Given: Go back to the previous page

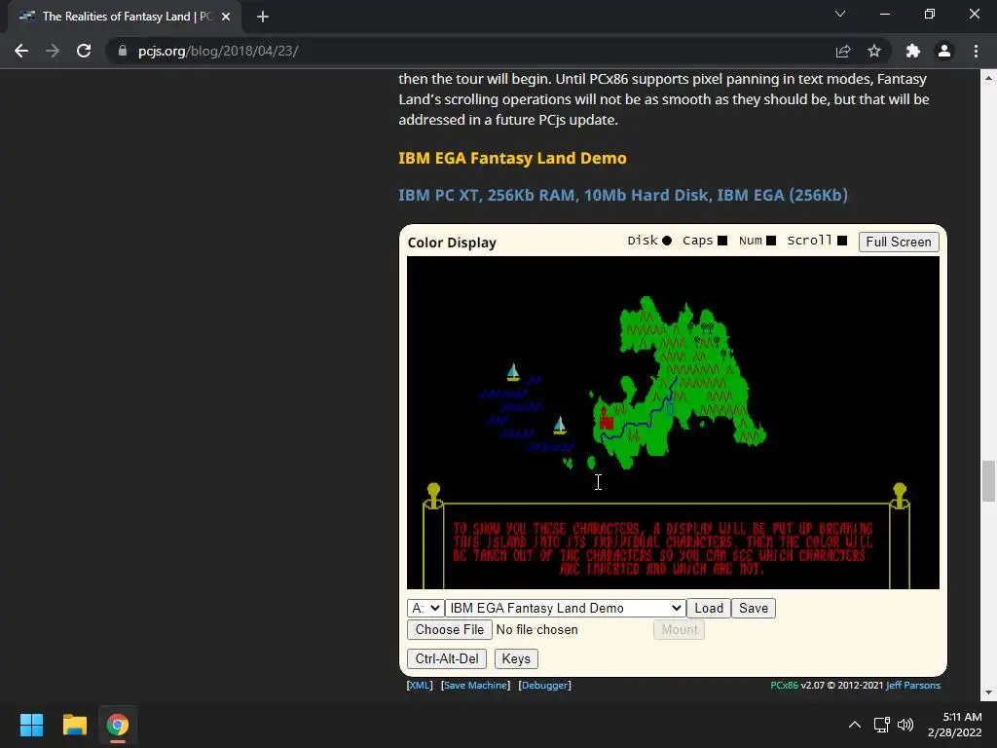Looking at the screenshot, I should (21, 51).
